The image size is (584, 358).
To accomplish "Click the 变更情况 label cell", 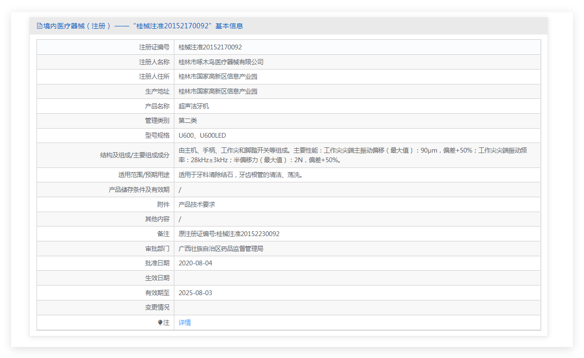I will tap(106, 308).
